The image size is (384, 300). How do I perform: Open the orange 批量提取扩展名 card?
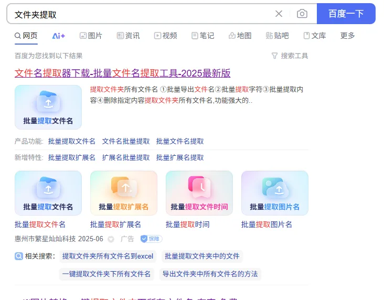[x=124, y=193]
